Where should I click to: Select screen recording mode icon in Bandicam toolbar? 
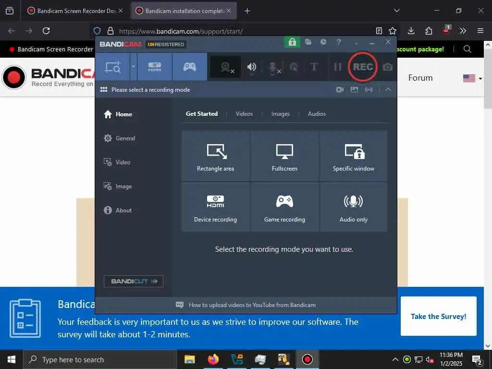pos(112,67)
